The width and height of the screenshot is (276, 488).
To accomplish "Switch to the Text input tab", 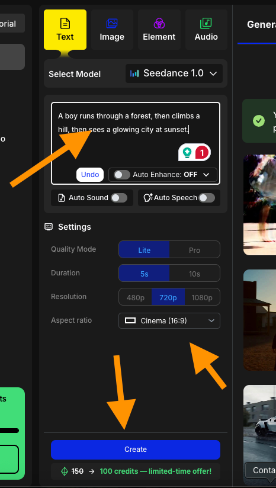I will point(65,30).
